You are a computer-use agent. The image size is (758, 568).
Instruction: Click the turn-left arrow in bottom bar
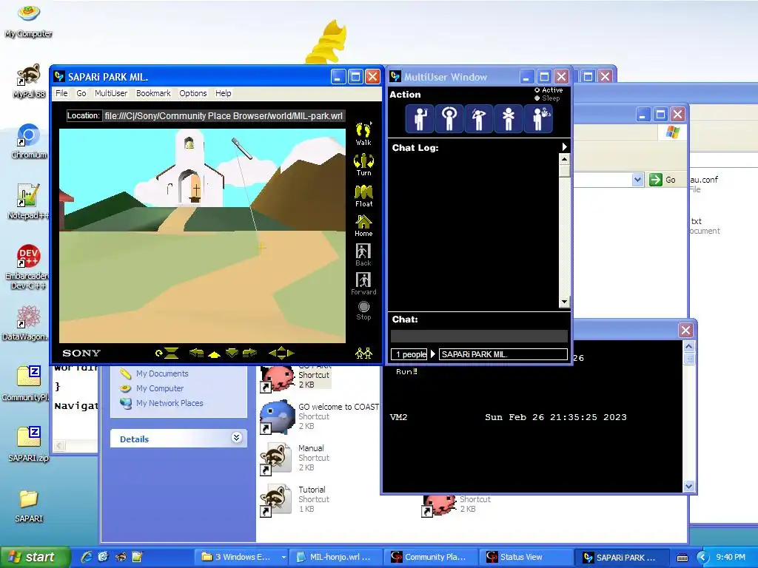point(196,353)
